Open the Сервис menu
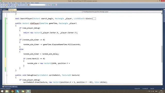Screen dimensions: 165x93 click(x=28, y=3)
